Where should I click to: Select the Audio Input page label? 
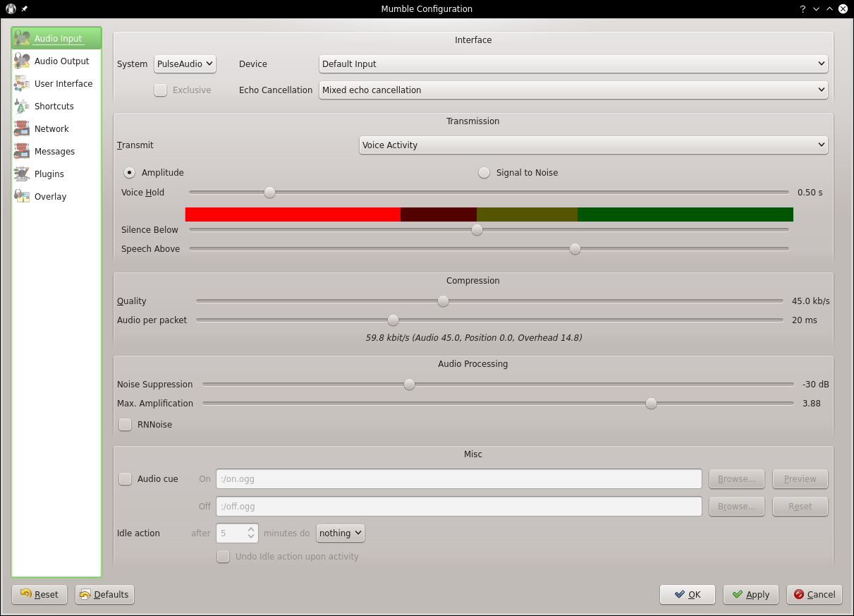tap(59, 39)
